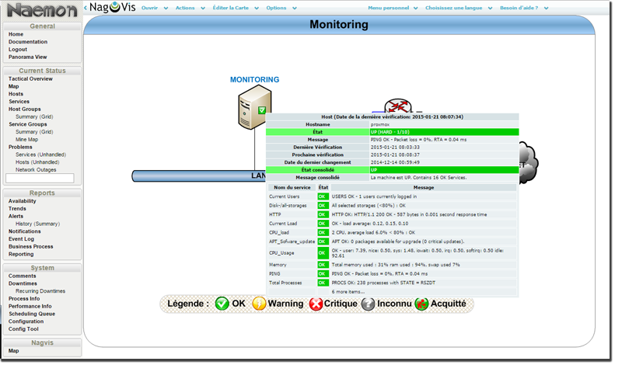Viewport: 622px width, 372px height.
Task: Open the Documentation link
Action: click(x=28, y=42)
